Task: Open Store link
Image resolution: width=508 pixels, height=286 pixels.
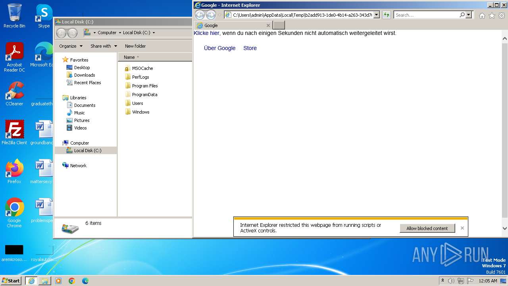Action: coord(250,48)
